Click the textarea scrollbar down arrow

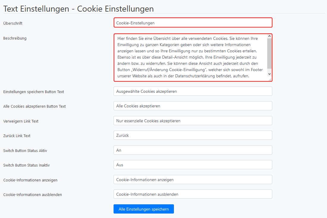(269, 74)
